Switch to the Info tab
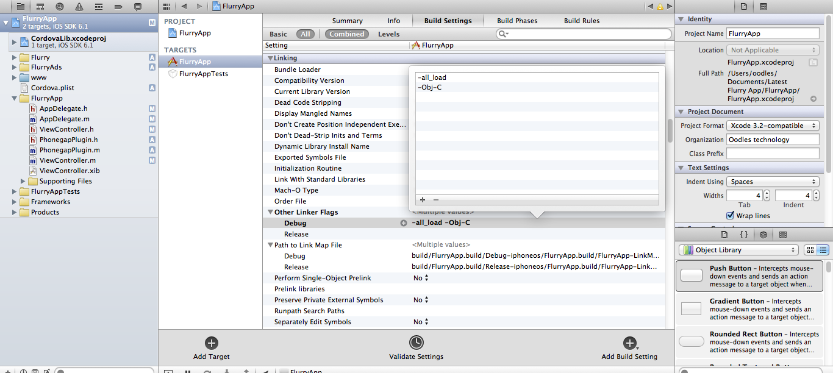Viewport: 833px width, 373px height. pyautogui.click(x=394, y=21)
